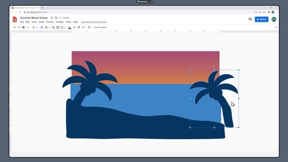The image size is (288, 162).
Task: Click the Insert image tool
Action: click(x=62, y=27)
